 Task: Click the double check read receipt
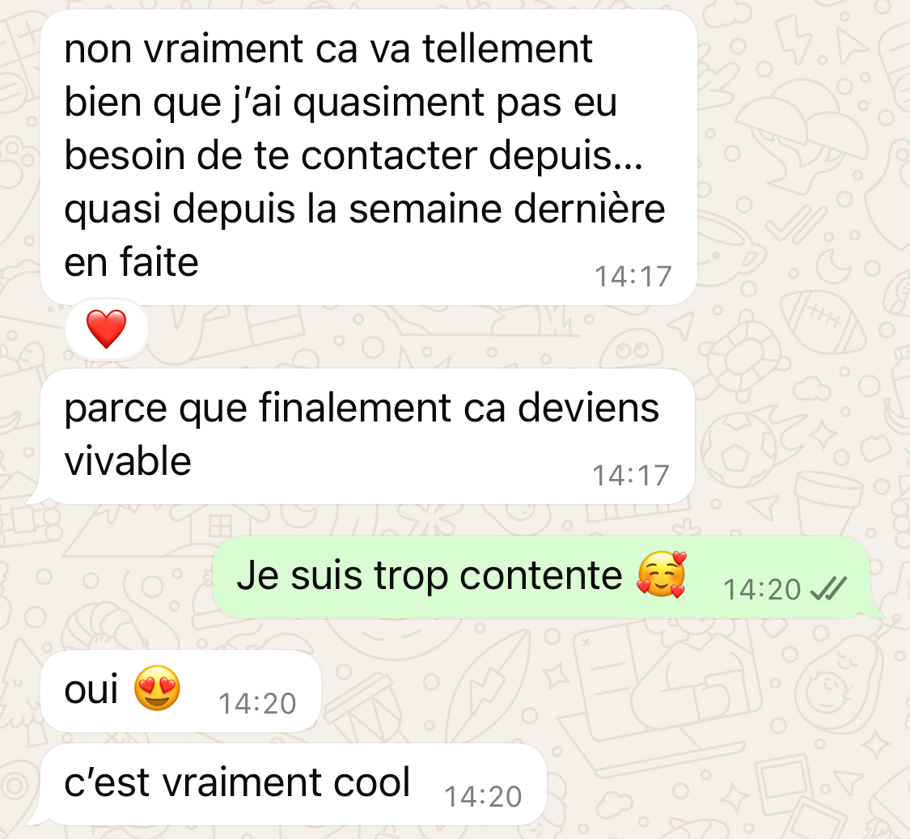coord(828,589)
